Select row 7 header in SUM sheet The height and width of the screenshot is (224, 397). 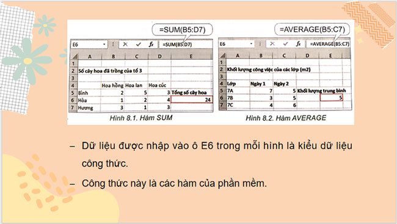pyautogui.click(x=73, y=108)
